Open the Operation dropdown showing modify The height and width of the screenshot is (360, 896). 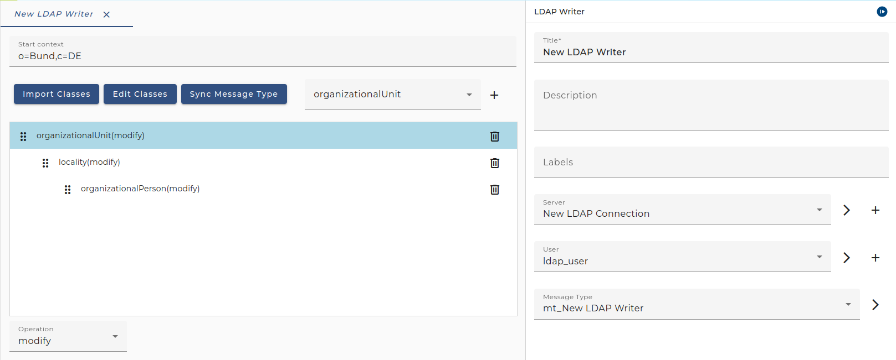click(x=68, y=336)
